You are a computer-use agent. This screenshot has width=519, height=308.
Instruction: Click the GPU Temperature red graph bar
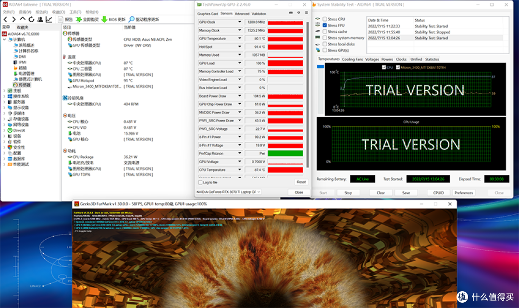(285, 39)
